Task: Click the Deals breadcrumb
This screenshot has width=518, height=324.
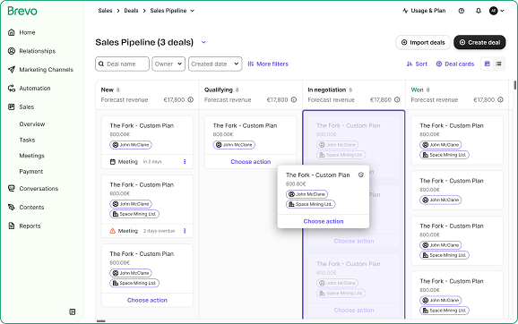Action: tap(131, 11)
